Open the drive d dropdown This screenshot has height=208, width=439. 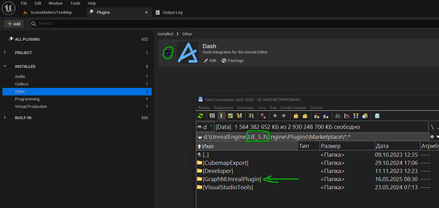pos(205,127)
